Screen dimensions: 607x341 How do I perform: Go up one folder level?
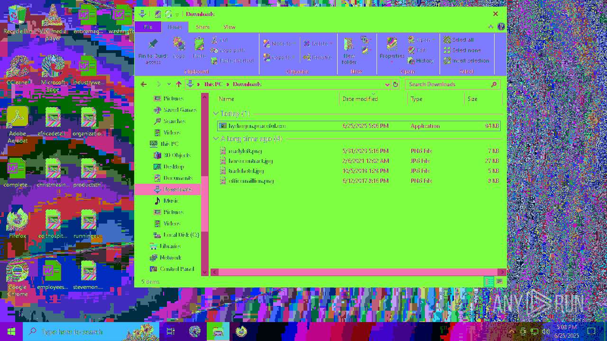pyautogui.click(x=178, y=84)
